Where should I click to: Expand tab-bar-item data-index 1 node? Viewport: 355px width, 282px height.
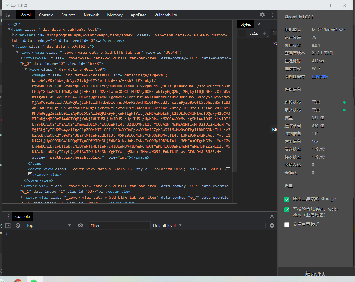[21, 186]
